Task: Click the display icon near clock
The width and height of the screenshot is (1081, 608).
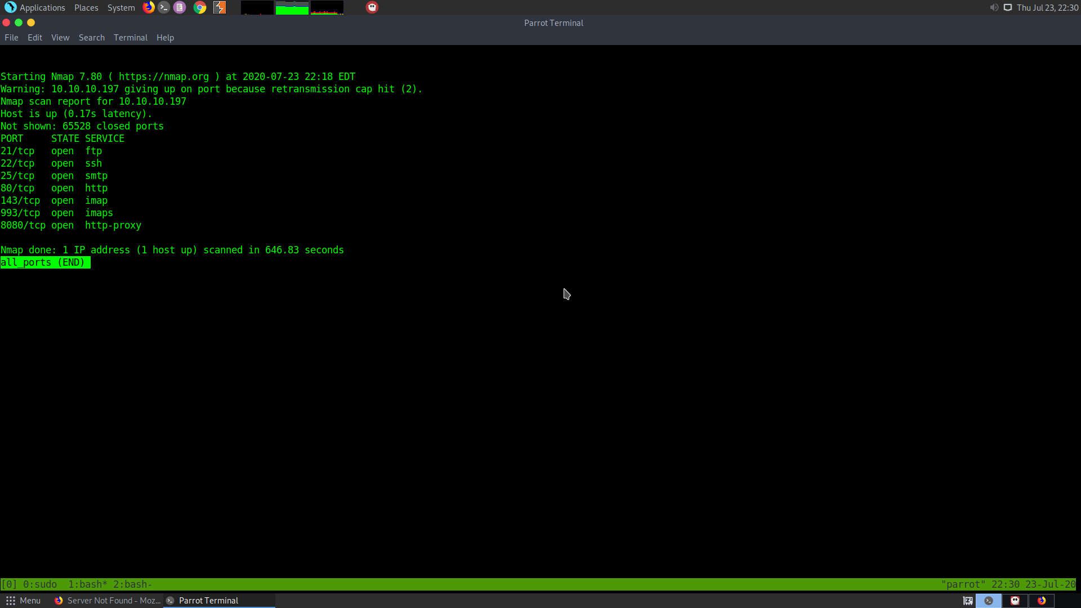Action: [1008, 7]
